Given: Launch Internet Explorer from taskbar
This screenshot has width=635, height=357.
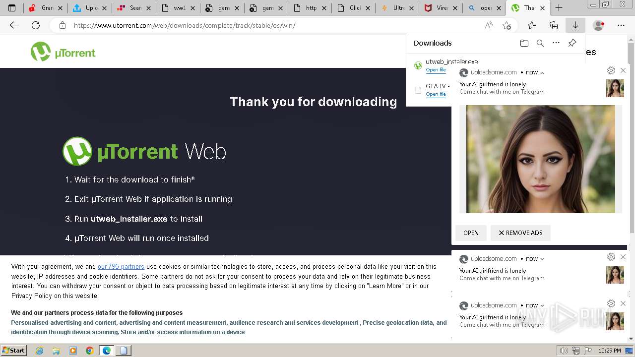Looking at the screenshot, I should point(40,351).
